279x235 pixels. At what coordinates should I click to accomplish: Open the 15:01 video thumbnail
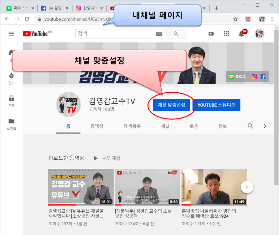pos(81,187)
